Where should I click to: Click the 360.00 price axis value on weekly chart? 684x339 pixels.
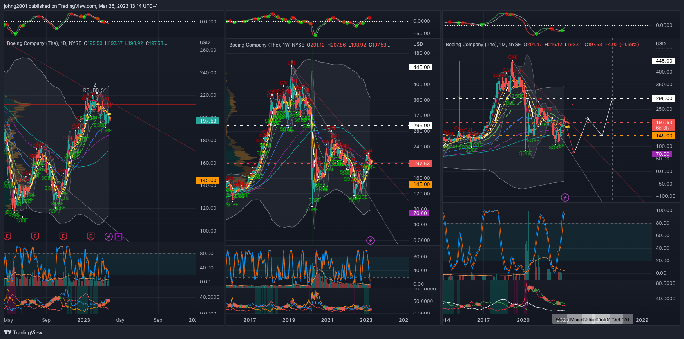[422, 100]
